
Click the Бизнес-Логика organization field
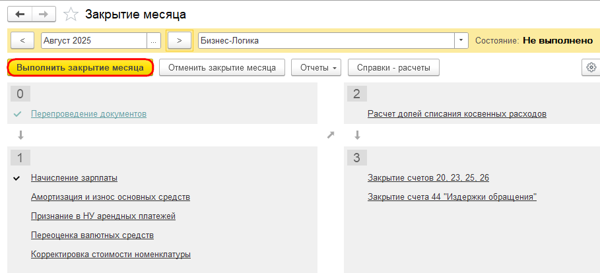tap(326, 40)
